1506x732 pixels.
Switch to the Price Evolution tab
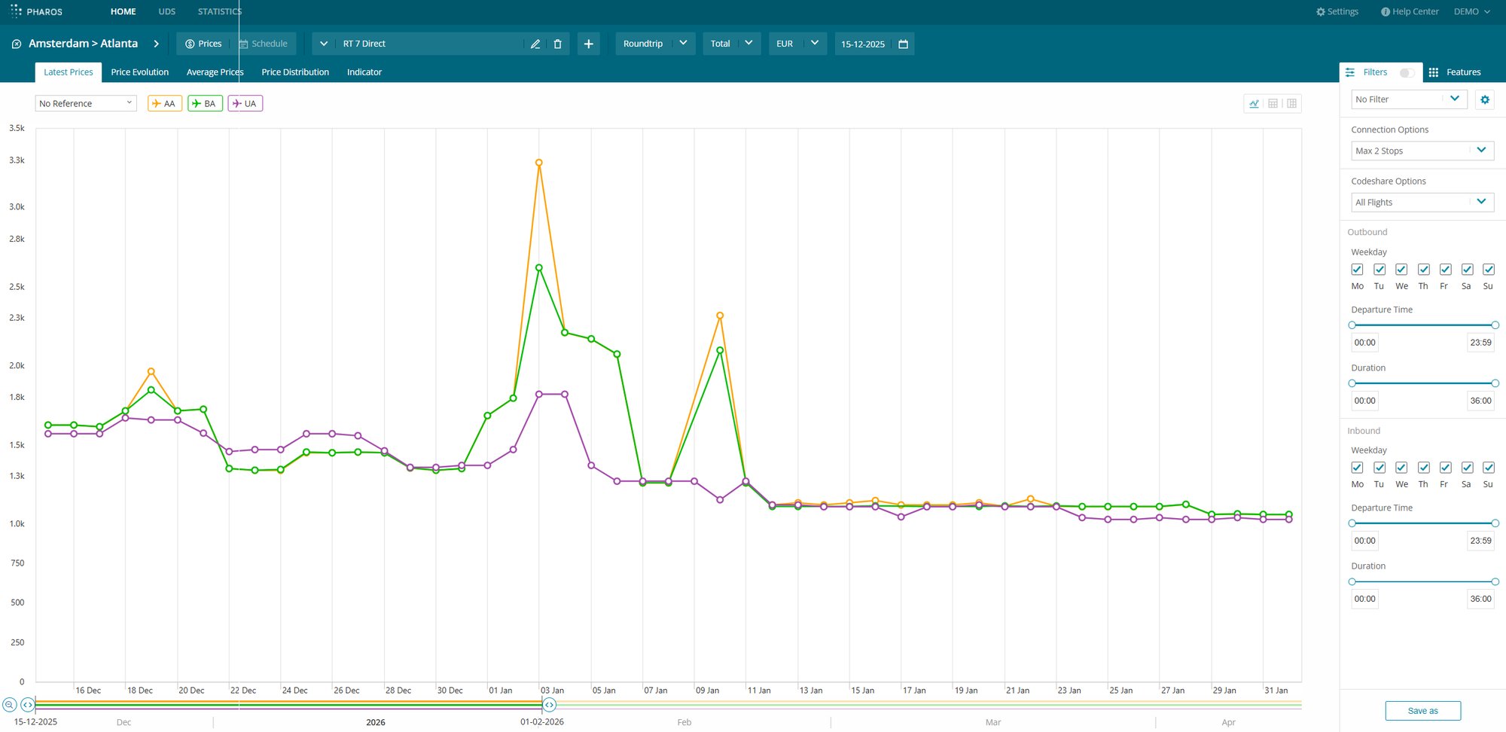coord(139,72)
